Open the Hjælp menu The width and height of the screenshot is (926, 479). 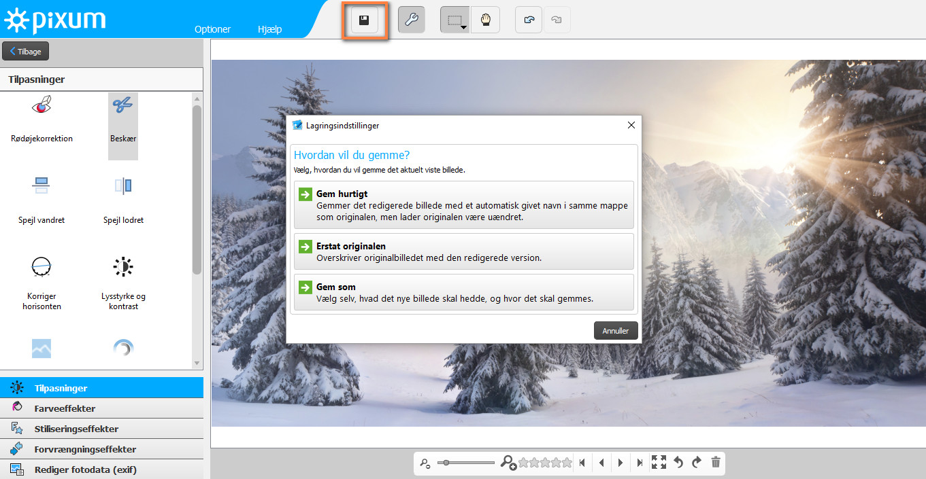[269, 29]
